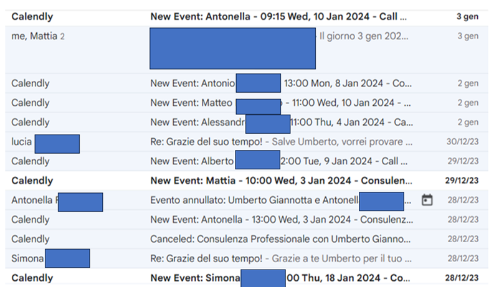Click the thread count 2 beside me, Mattia
This screenshot has width=494, height=287.
click(62, 36)
